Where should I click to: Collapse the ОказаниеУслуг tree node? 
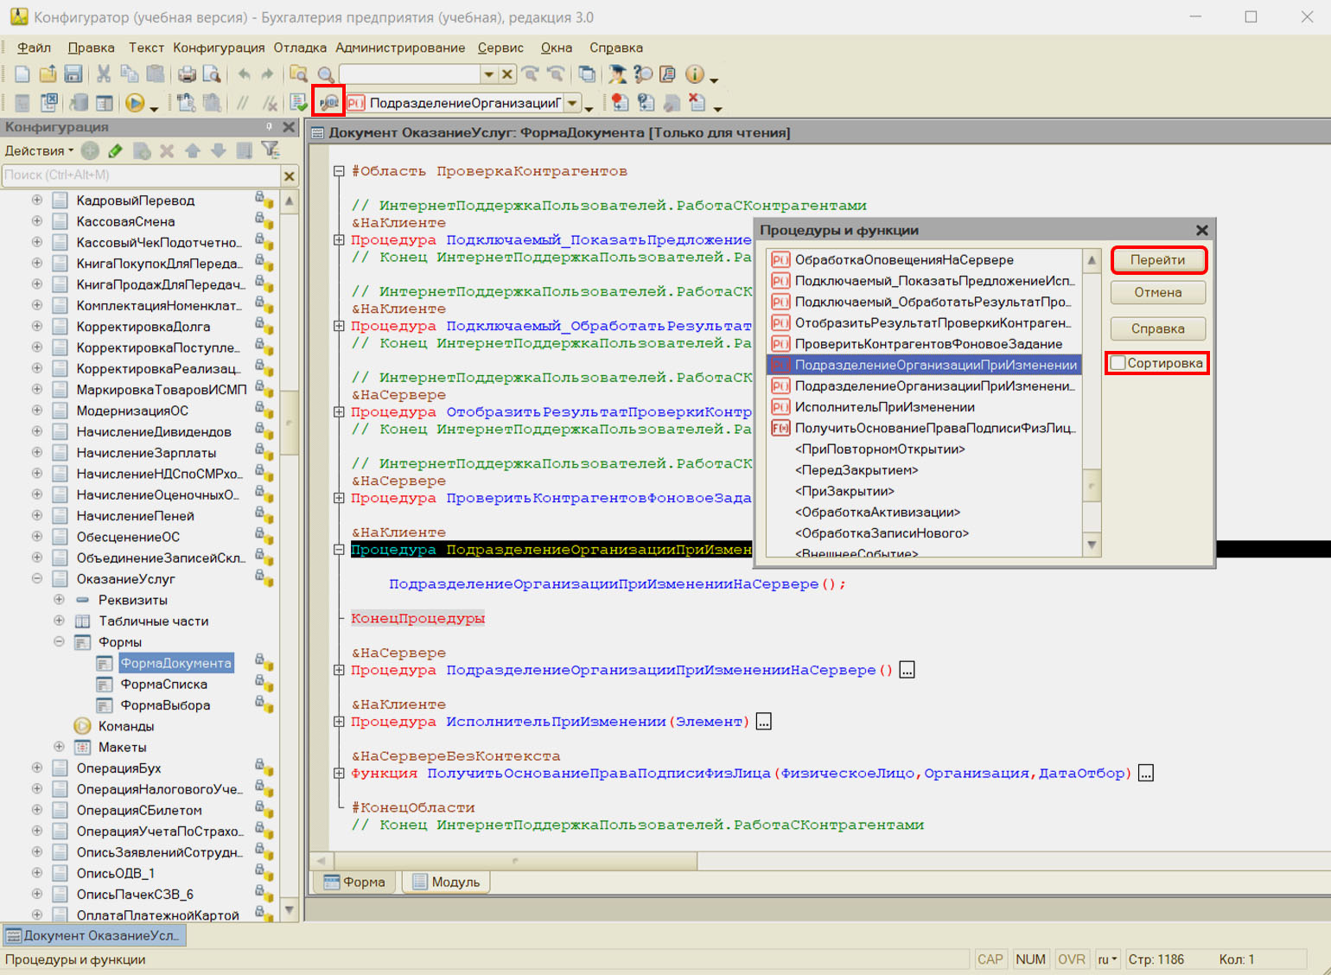pos(37,579)
